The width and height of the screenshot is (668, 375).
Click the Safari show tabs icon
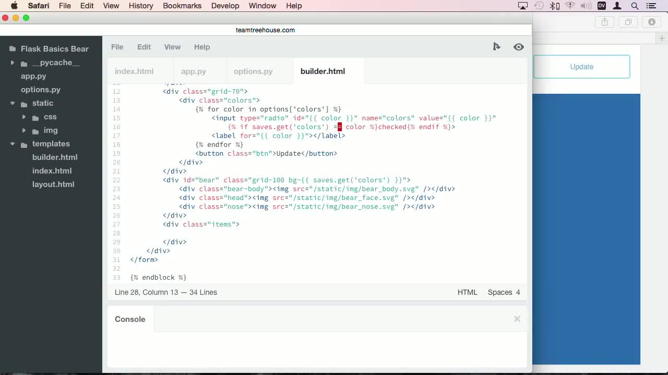point(628,22)
